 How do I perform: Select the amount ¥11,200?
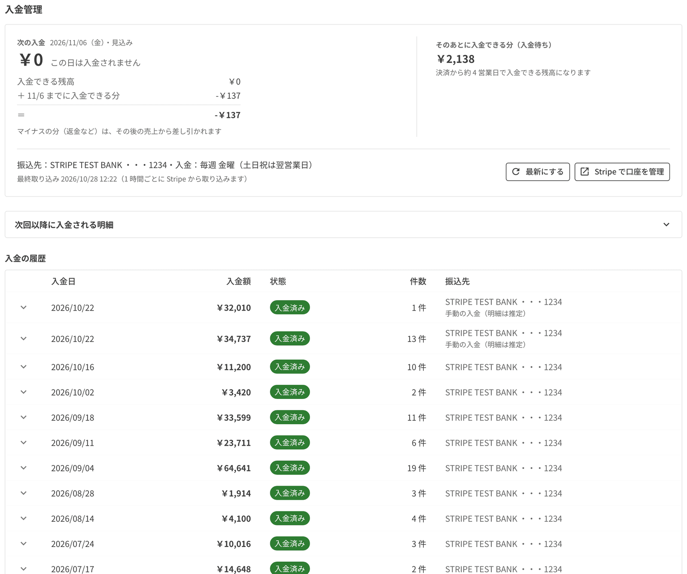point(234,367)
